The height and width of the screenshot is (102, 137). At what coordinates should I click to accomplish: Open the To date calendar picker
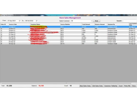point(37,21)
